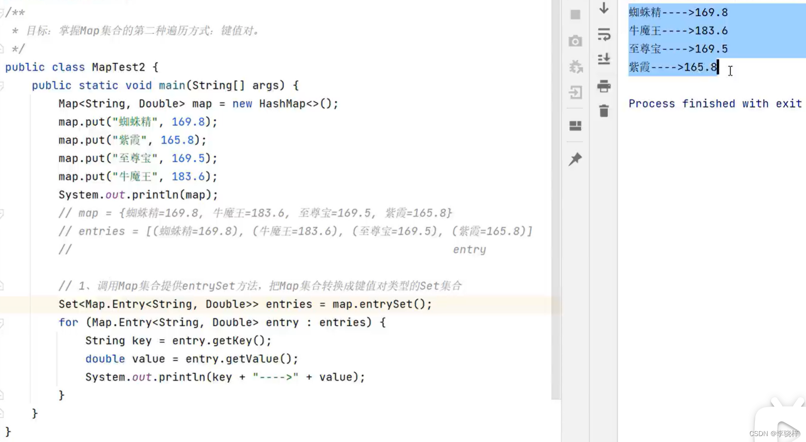Toggle soft-wrap in console
This screenshot has height=442, width=806.
tap(604, 34)
